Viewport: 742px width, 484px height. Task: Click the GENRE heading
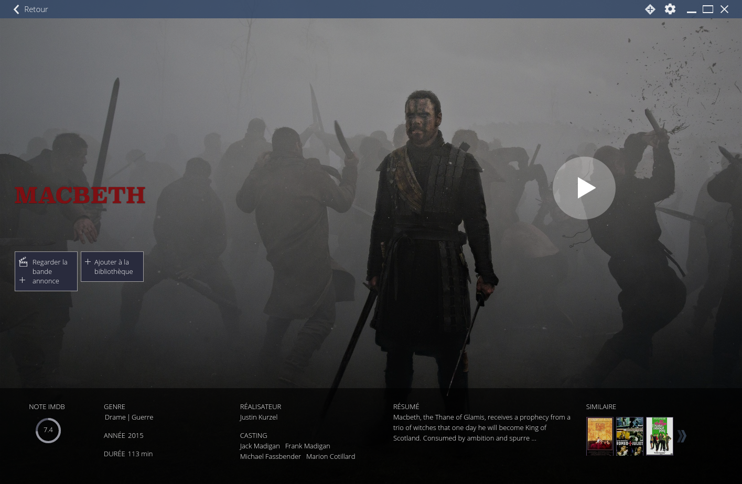[x=114, y=407]
